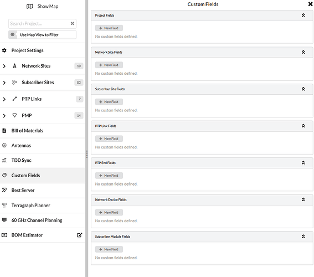Toggle Use Map View to Filter
Viewport: 314px width, 277px height.
point(42,35)
